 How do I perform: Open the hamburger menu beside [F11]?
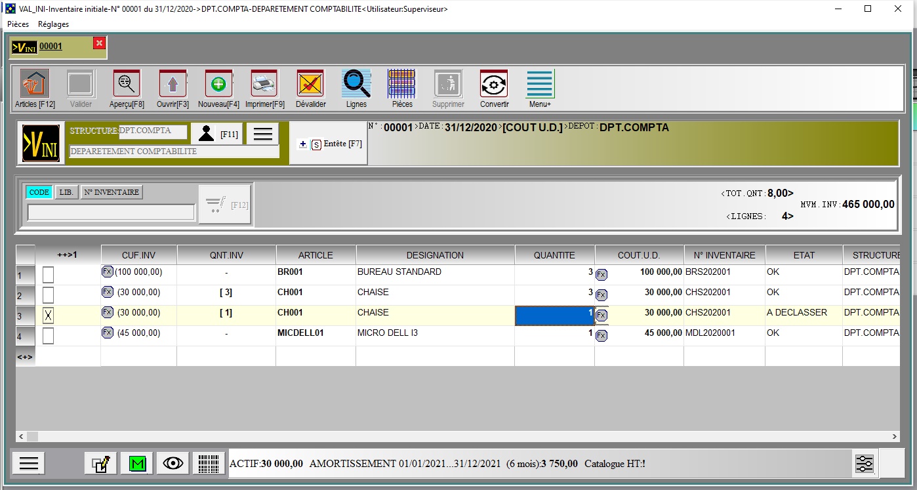[x=263, y=134]
